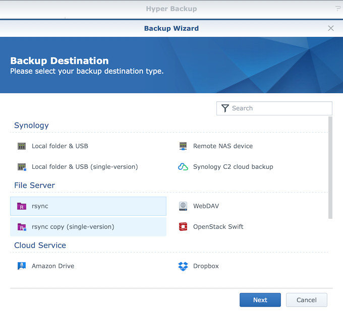Pick the OpenStack Swift label
The image size is (343, 311).
point(218,227)
